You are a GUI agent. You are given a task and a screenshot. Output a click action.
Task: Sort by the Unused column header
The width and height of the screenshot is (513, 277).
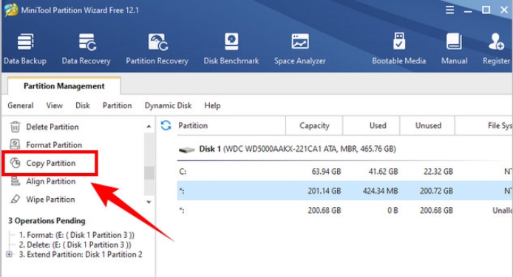[x=428, y=125]
